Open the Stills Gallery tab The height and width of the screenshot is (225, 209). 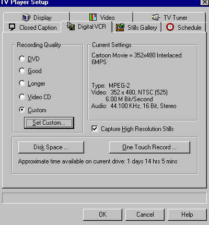(x=137, y=27)
